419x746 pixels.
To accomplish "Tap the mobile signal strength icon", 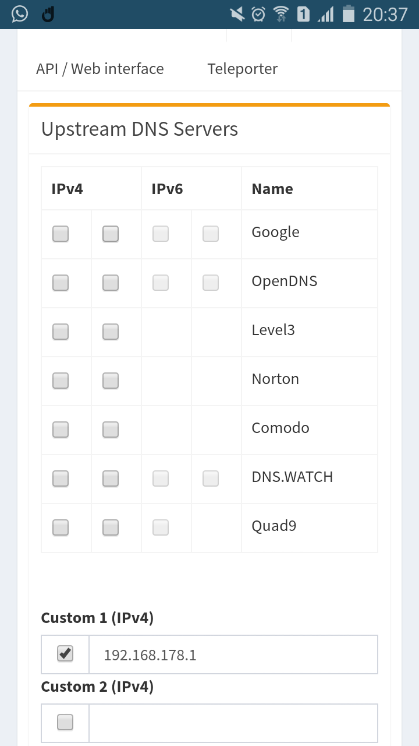I will 326,14.
